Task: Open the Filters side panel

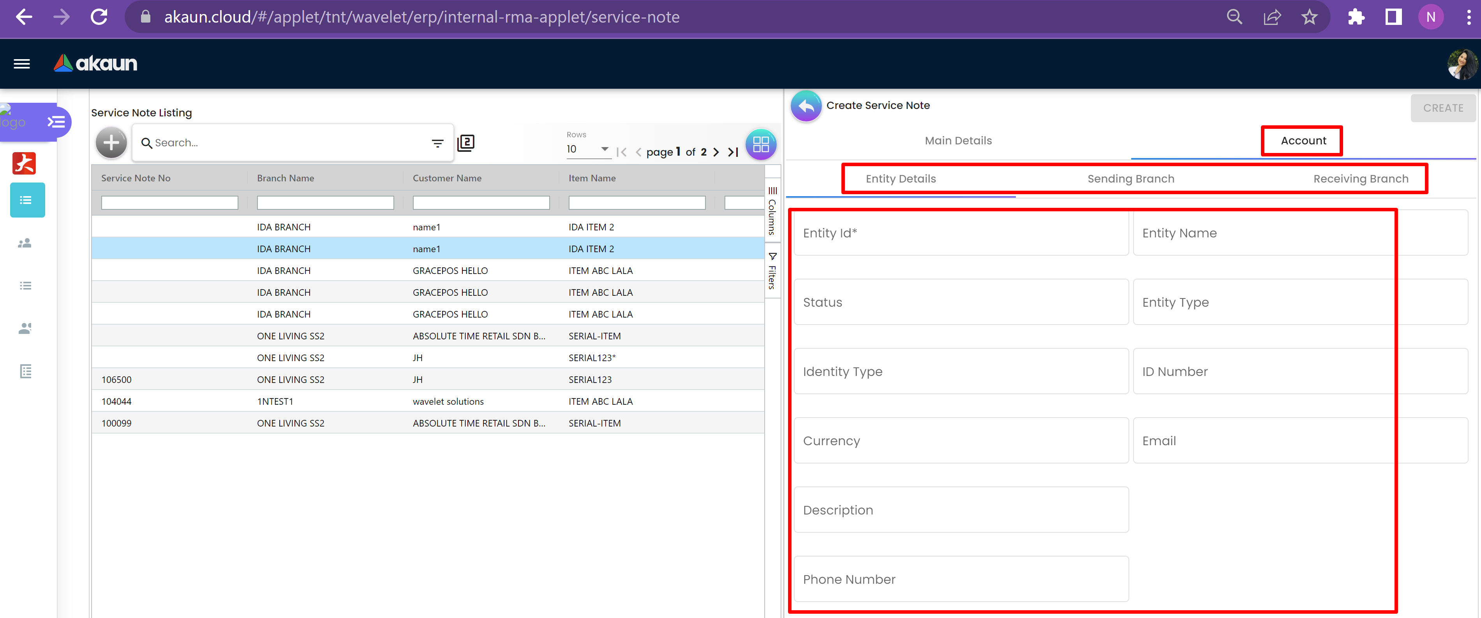Action: (x=772, y=270)
